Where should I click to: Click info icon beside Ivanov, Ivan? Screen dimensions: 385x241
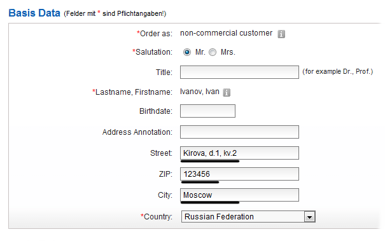coord(227,93)
